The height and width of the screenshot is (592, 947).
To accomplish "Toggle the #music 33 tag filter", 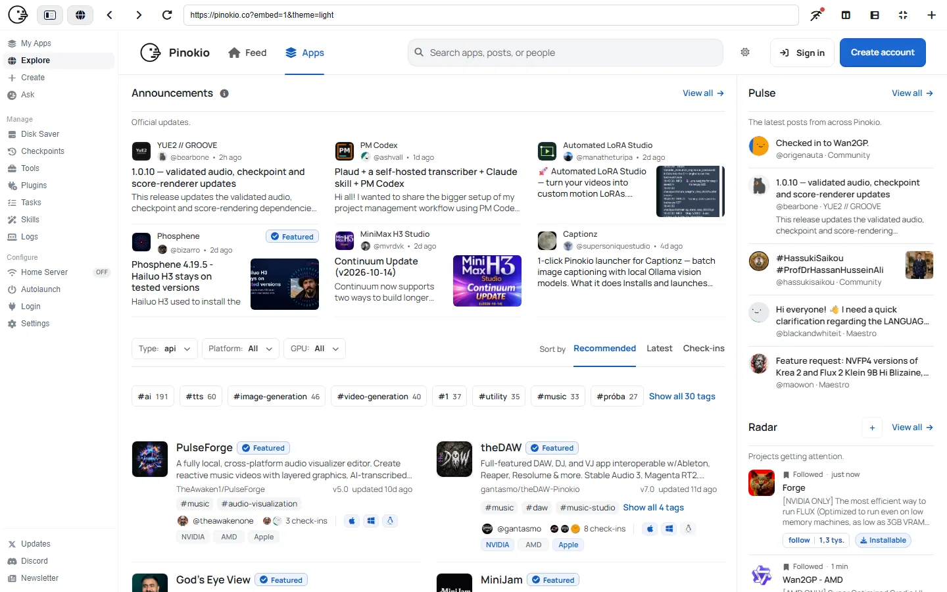I will click(x=558, y=397).
